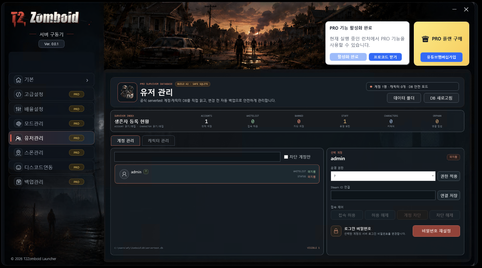Click the crown icon on the PRO plan card
The image size is (482, 268).
425,39
